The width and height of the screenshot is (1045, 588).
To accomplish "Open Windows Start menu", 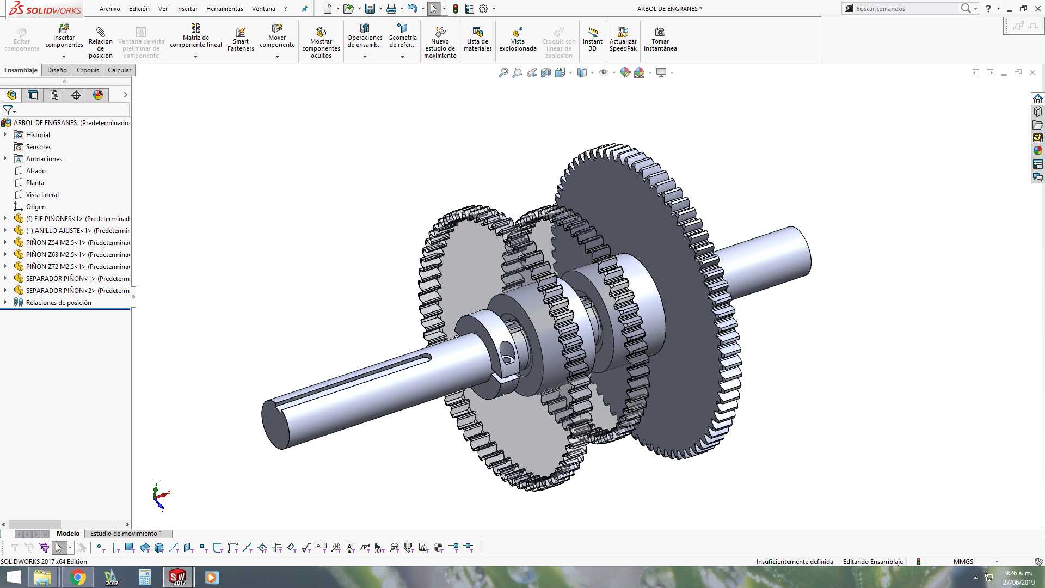I will pyautogui.click(x=13, y=577).
